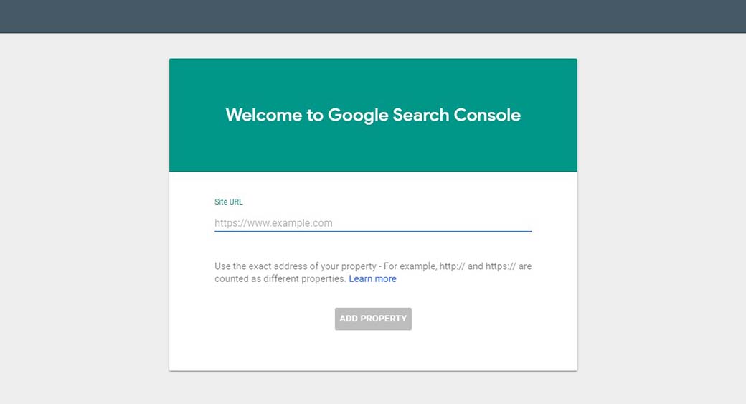Select the https://www.example.com placeholder text
The width and height of the screenshot is (746, 404).
(x=273, y=223)
